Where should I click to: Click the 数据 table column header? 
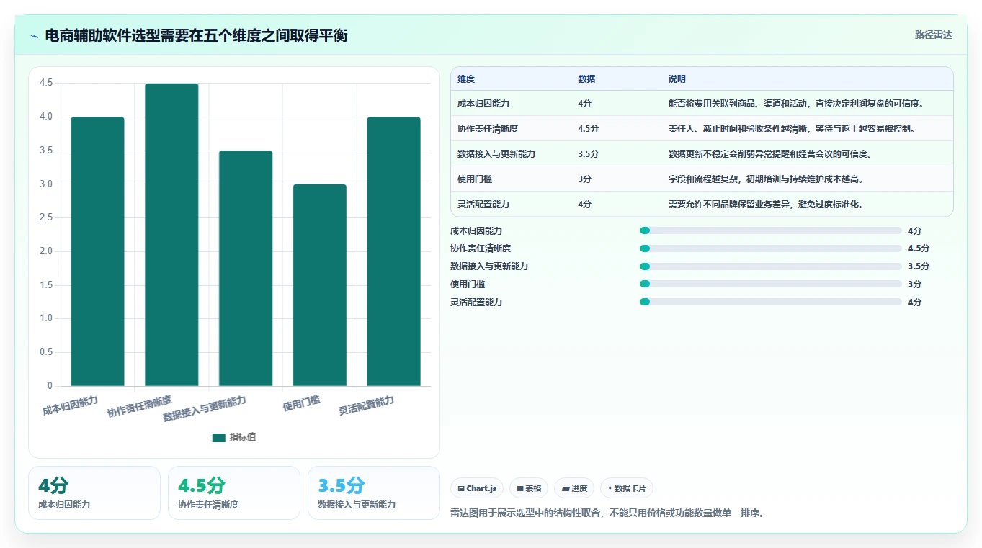[586, 79]
